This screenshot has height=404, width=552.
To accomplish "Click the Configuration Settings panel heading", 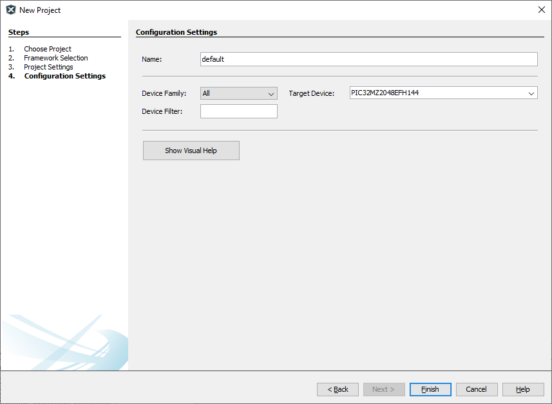I will pos(176,32).
